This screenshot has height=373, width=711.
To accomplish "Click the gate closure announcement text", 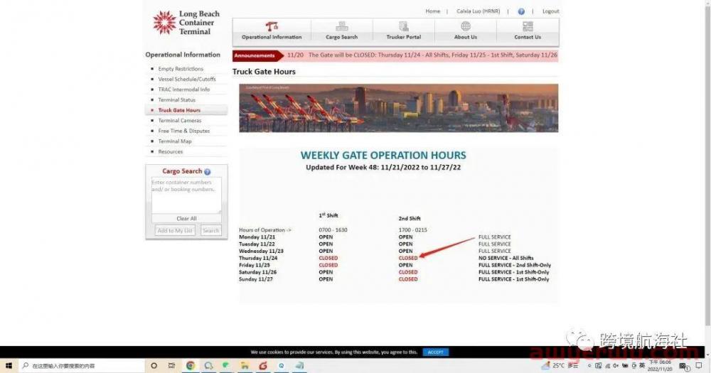I will click(x=422, y=55).
